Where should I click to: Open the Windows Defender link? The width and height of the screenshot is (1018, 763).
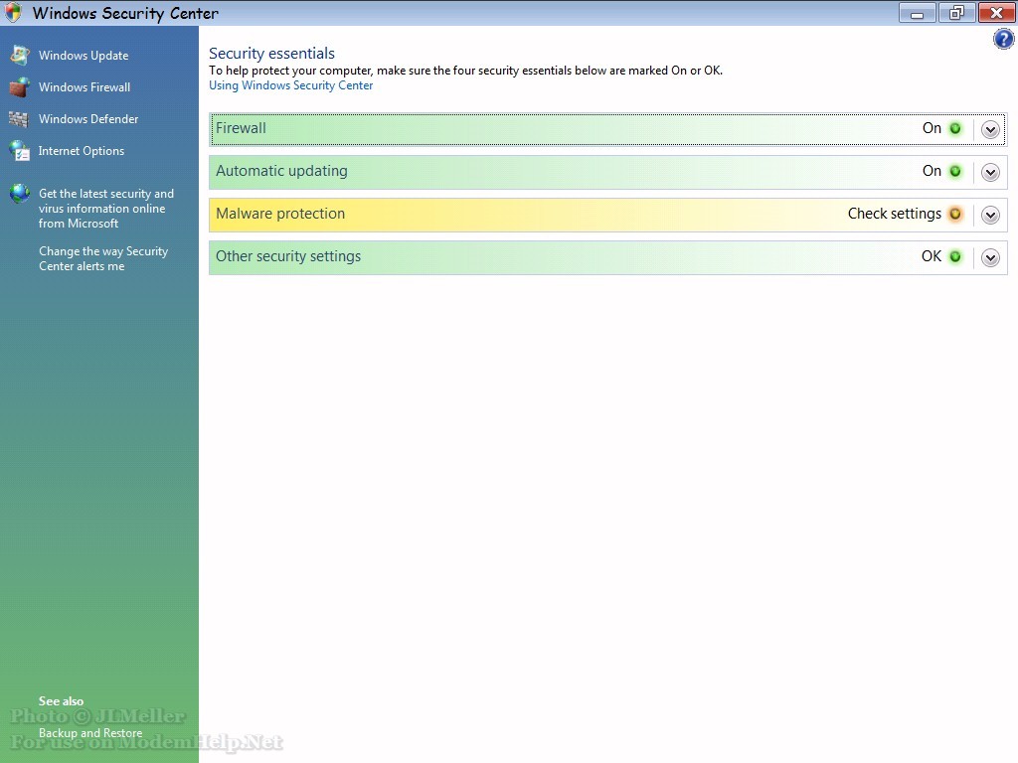click(88, 119)
